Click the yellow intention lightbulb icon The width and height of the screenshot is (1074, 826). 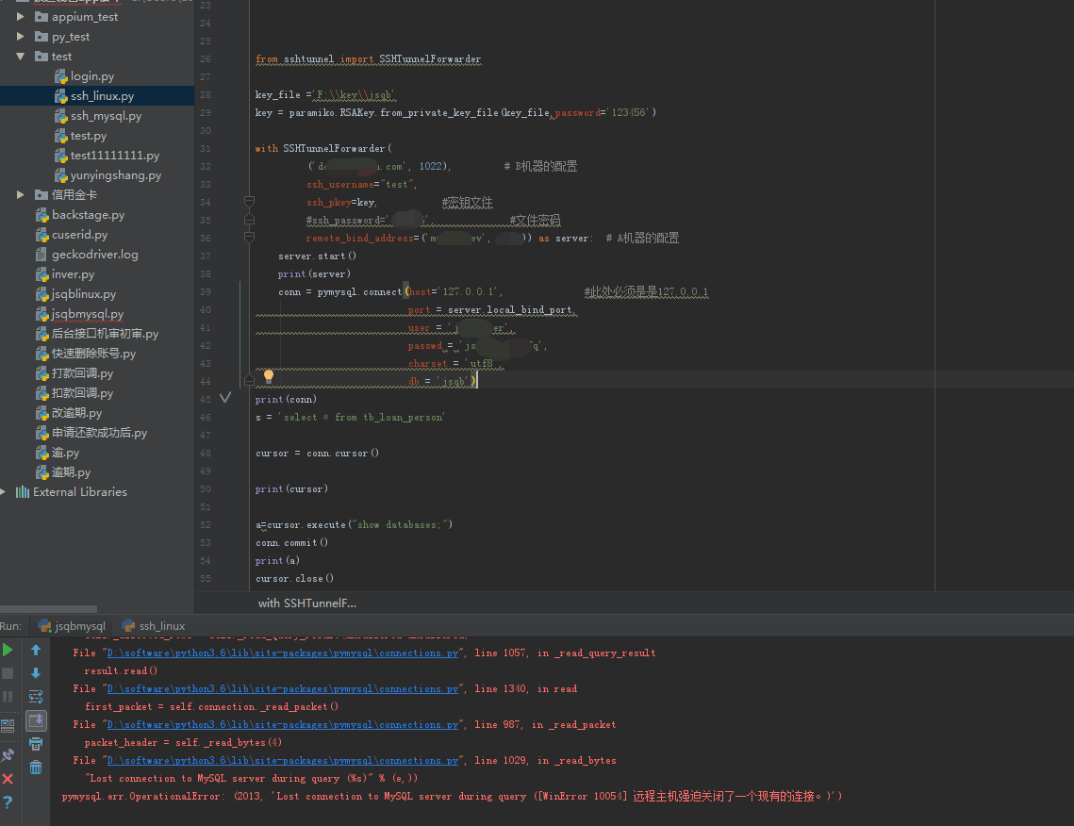[x=269, y=376]
